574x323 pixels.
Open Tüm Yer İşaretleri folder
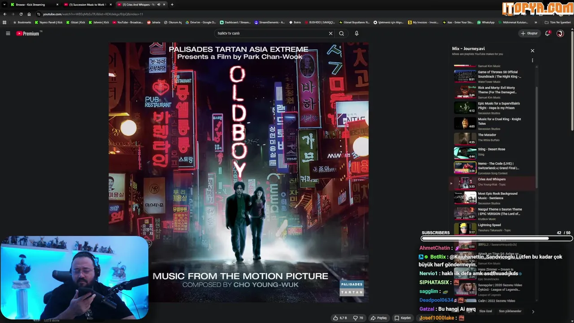click(x=558, y=22)
